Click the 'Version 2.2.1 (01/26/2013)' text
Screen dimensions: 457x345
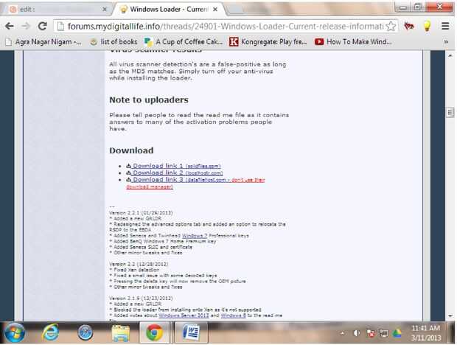point(141,213)
